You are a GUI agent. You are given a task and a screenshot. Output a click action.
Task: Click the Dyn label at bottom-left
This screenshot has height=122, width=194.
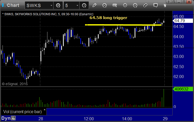click(x=6, y=118)
